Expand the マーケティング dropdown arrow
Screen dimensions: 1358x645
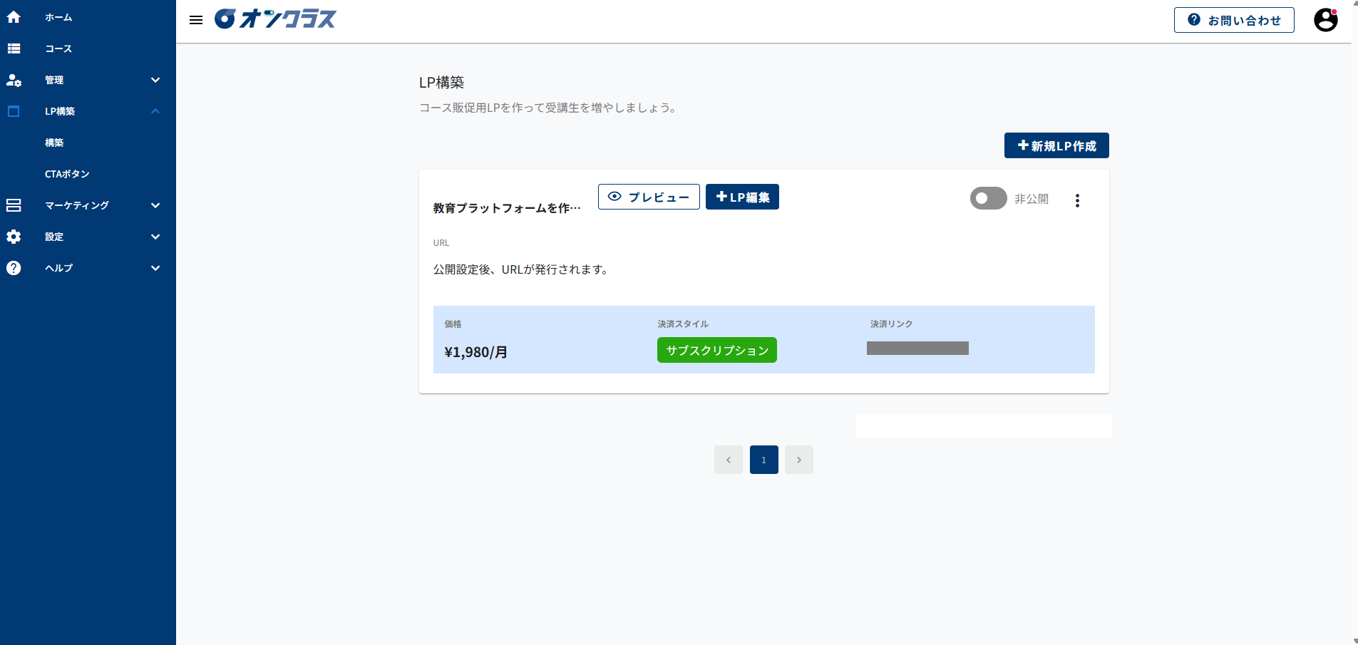[x=155, y=205]
